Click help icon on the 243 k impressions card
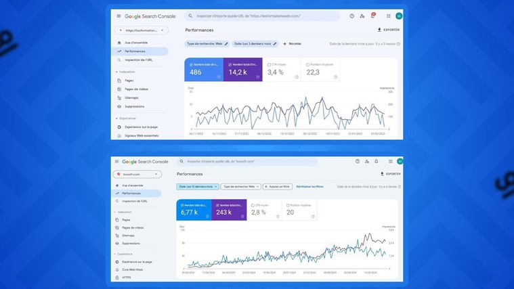Viewport: 514px width, 289px height. coord(242,217)
